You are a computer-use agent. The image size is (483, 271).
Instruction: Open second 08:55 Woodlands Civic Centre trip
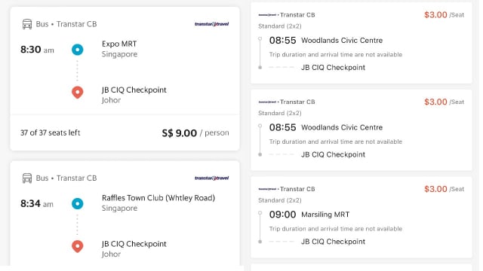click(x=361, y=130)
